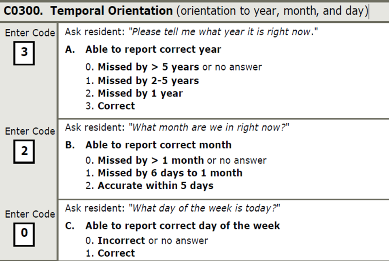Click heading "Able to report correct year"

153,49
